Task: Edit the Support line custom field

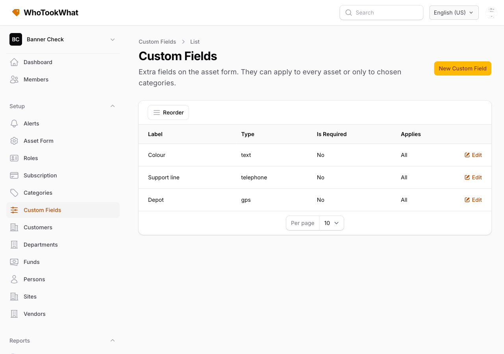Action: coord(473,177)
